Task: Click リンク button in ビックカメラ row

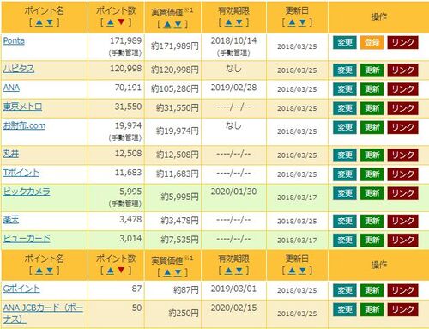Action: click(x=402, y=193)
